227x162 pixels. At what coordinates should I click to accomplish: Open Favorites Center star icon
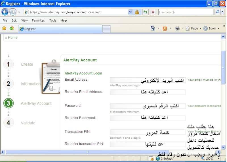(4, 28)
